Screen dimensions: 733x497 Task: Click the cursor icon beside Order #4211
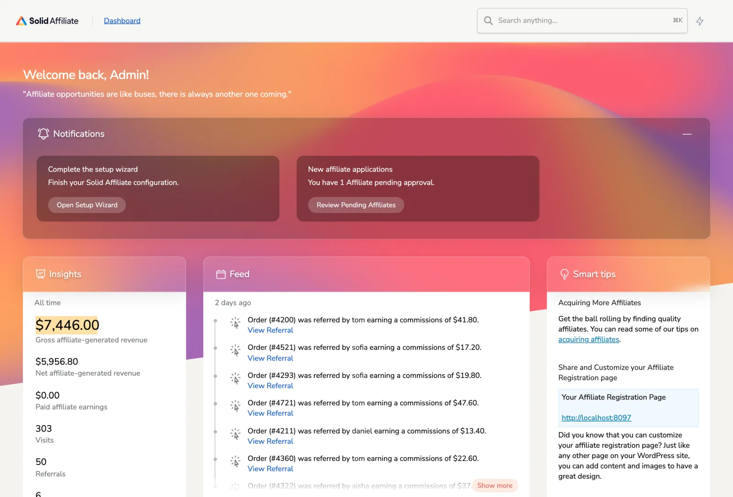point(235,434)
